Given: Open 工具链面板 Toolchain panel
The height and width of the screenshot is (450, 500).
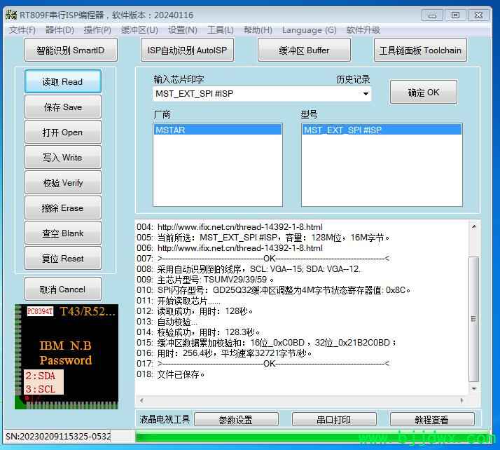Looking at the screenshot, I should point(420,50).
